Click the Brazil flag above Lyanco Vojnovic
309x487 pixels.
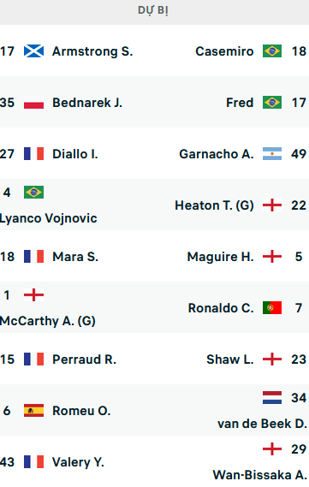pos(33,193)
